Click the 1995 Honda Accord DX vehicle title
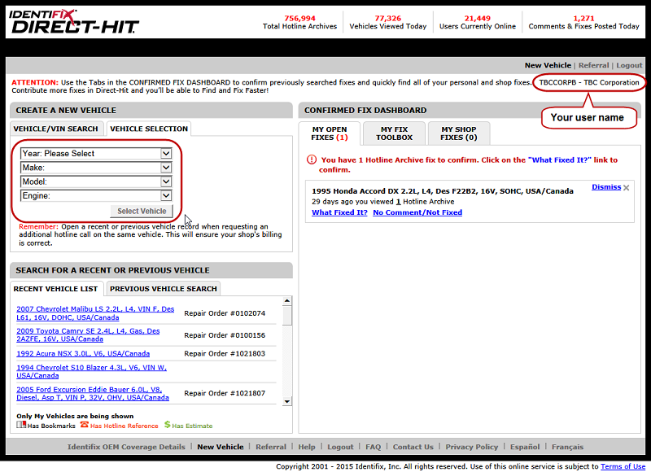The width and height of the screenshot is (651, 472). click(x=443, y=191)
